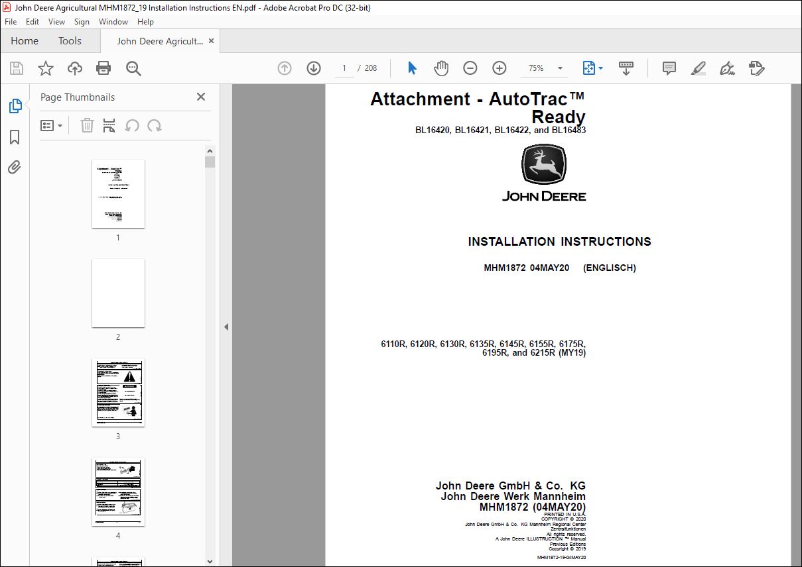Go to previous page arrow
The image size is (802, 567).
(285, 68)
